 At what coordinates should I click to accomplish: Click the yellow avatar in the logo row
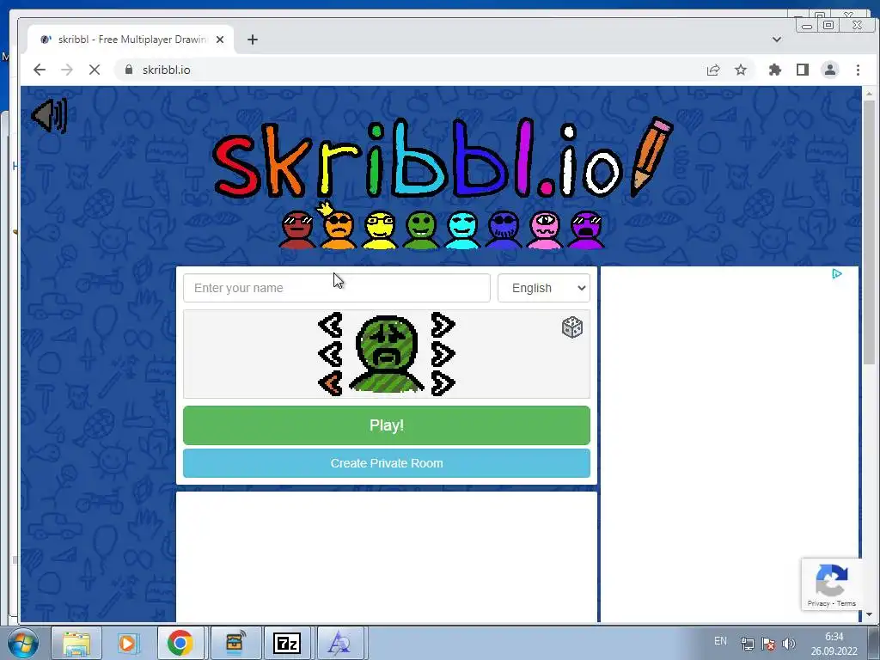379,230
